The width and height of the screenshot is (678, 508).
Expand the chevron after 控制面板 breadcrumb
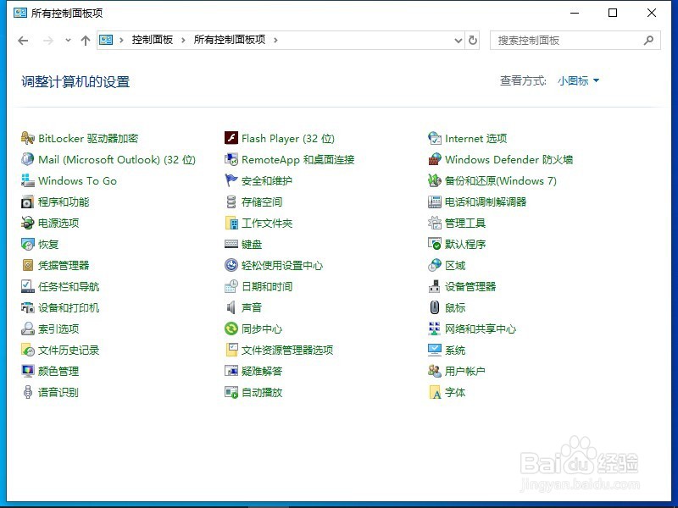(x=183, y=40)
